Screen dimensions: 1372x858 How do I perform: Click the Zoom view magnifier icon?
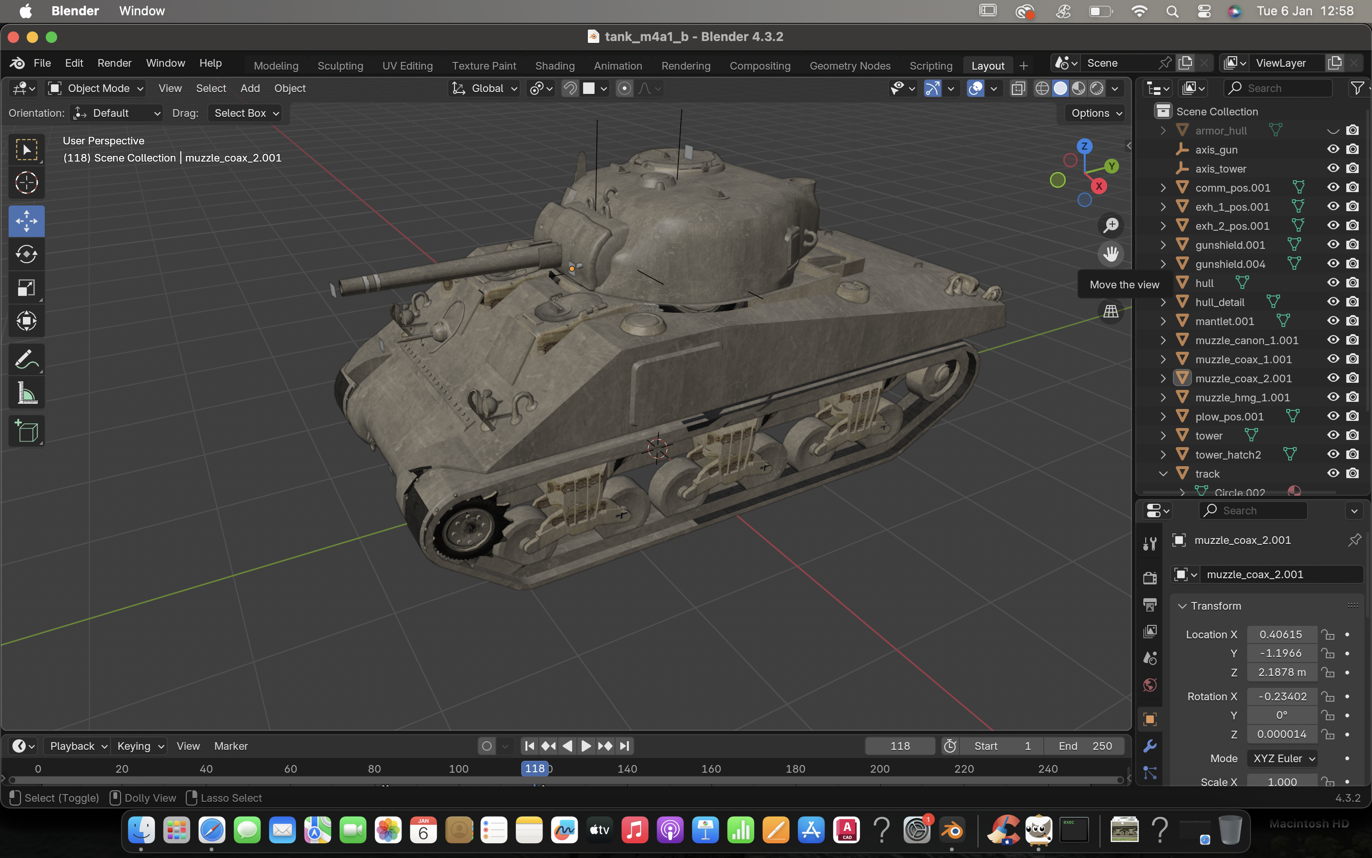point(1110,225)
